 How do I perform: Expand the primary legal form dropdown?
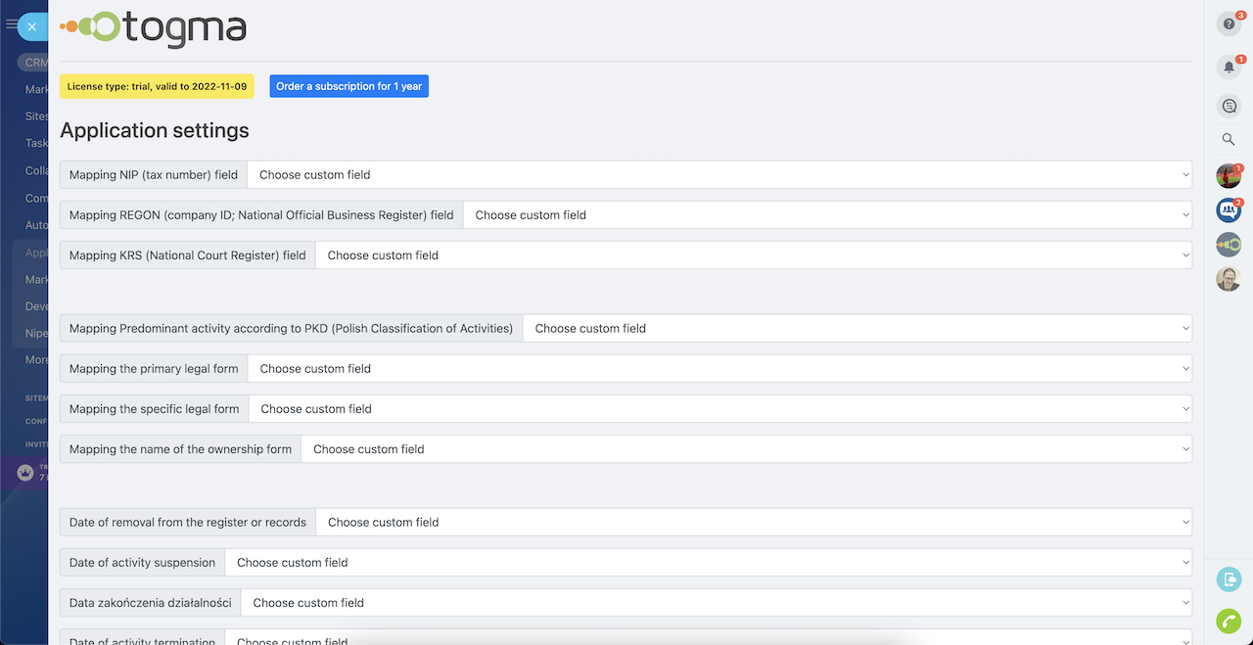point(719,369)
